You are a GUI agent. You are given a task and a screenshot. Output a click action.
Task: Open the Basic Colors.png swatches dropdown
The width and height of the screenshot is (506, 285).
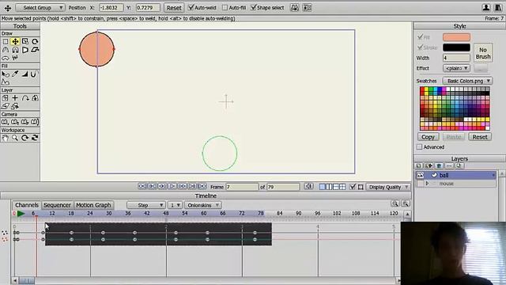467,81
